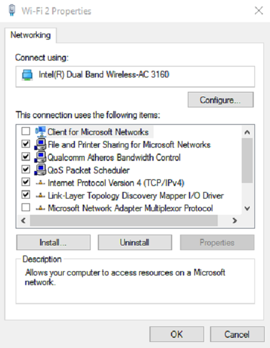The image size is (270, 348).
Task: Open the adapter Configure dialog
Action: (221, 100)
